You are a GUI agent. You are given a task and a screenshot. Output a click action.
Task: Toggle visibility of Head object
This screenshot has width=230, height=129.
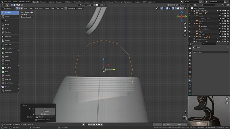tap(223, 24)
